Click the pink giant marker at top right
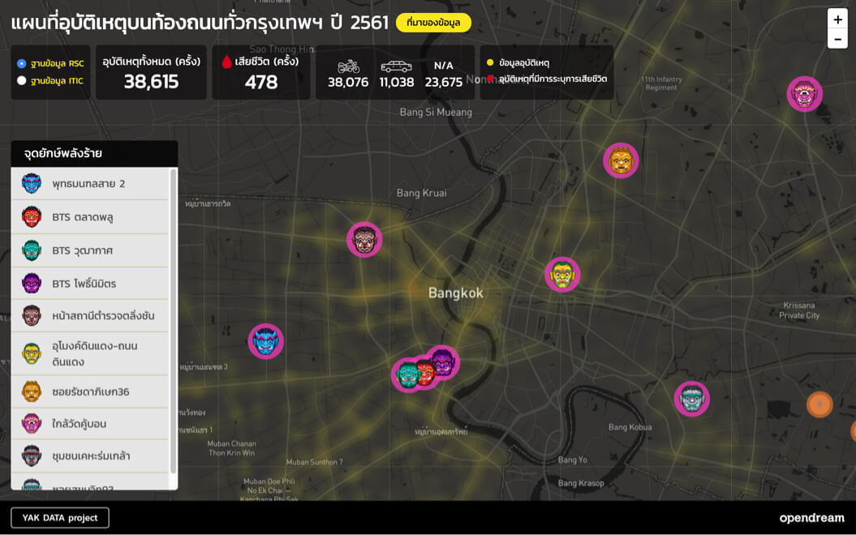This screenshot has height=535, width=856. (804, 94)
